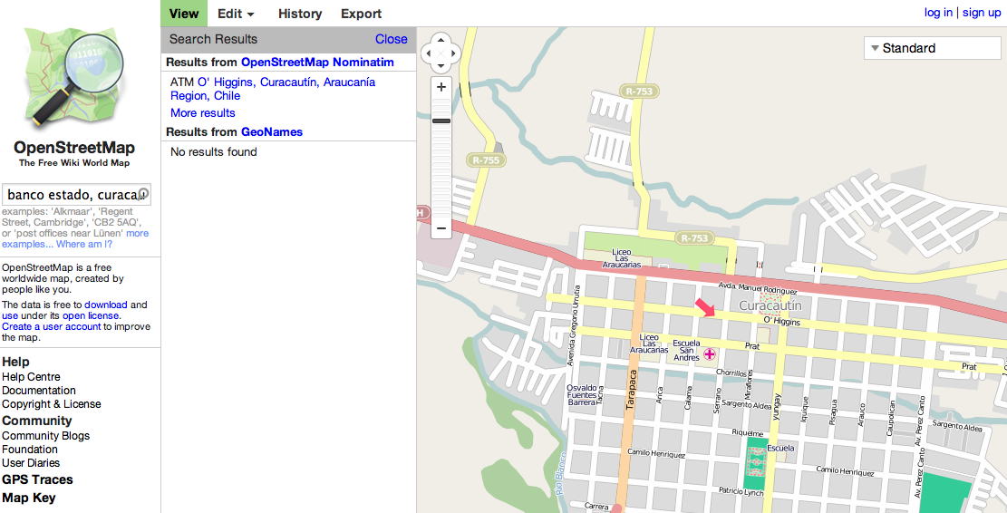
Task: Open the O' Higgins, Curacautín result
Action: [273, 89]
